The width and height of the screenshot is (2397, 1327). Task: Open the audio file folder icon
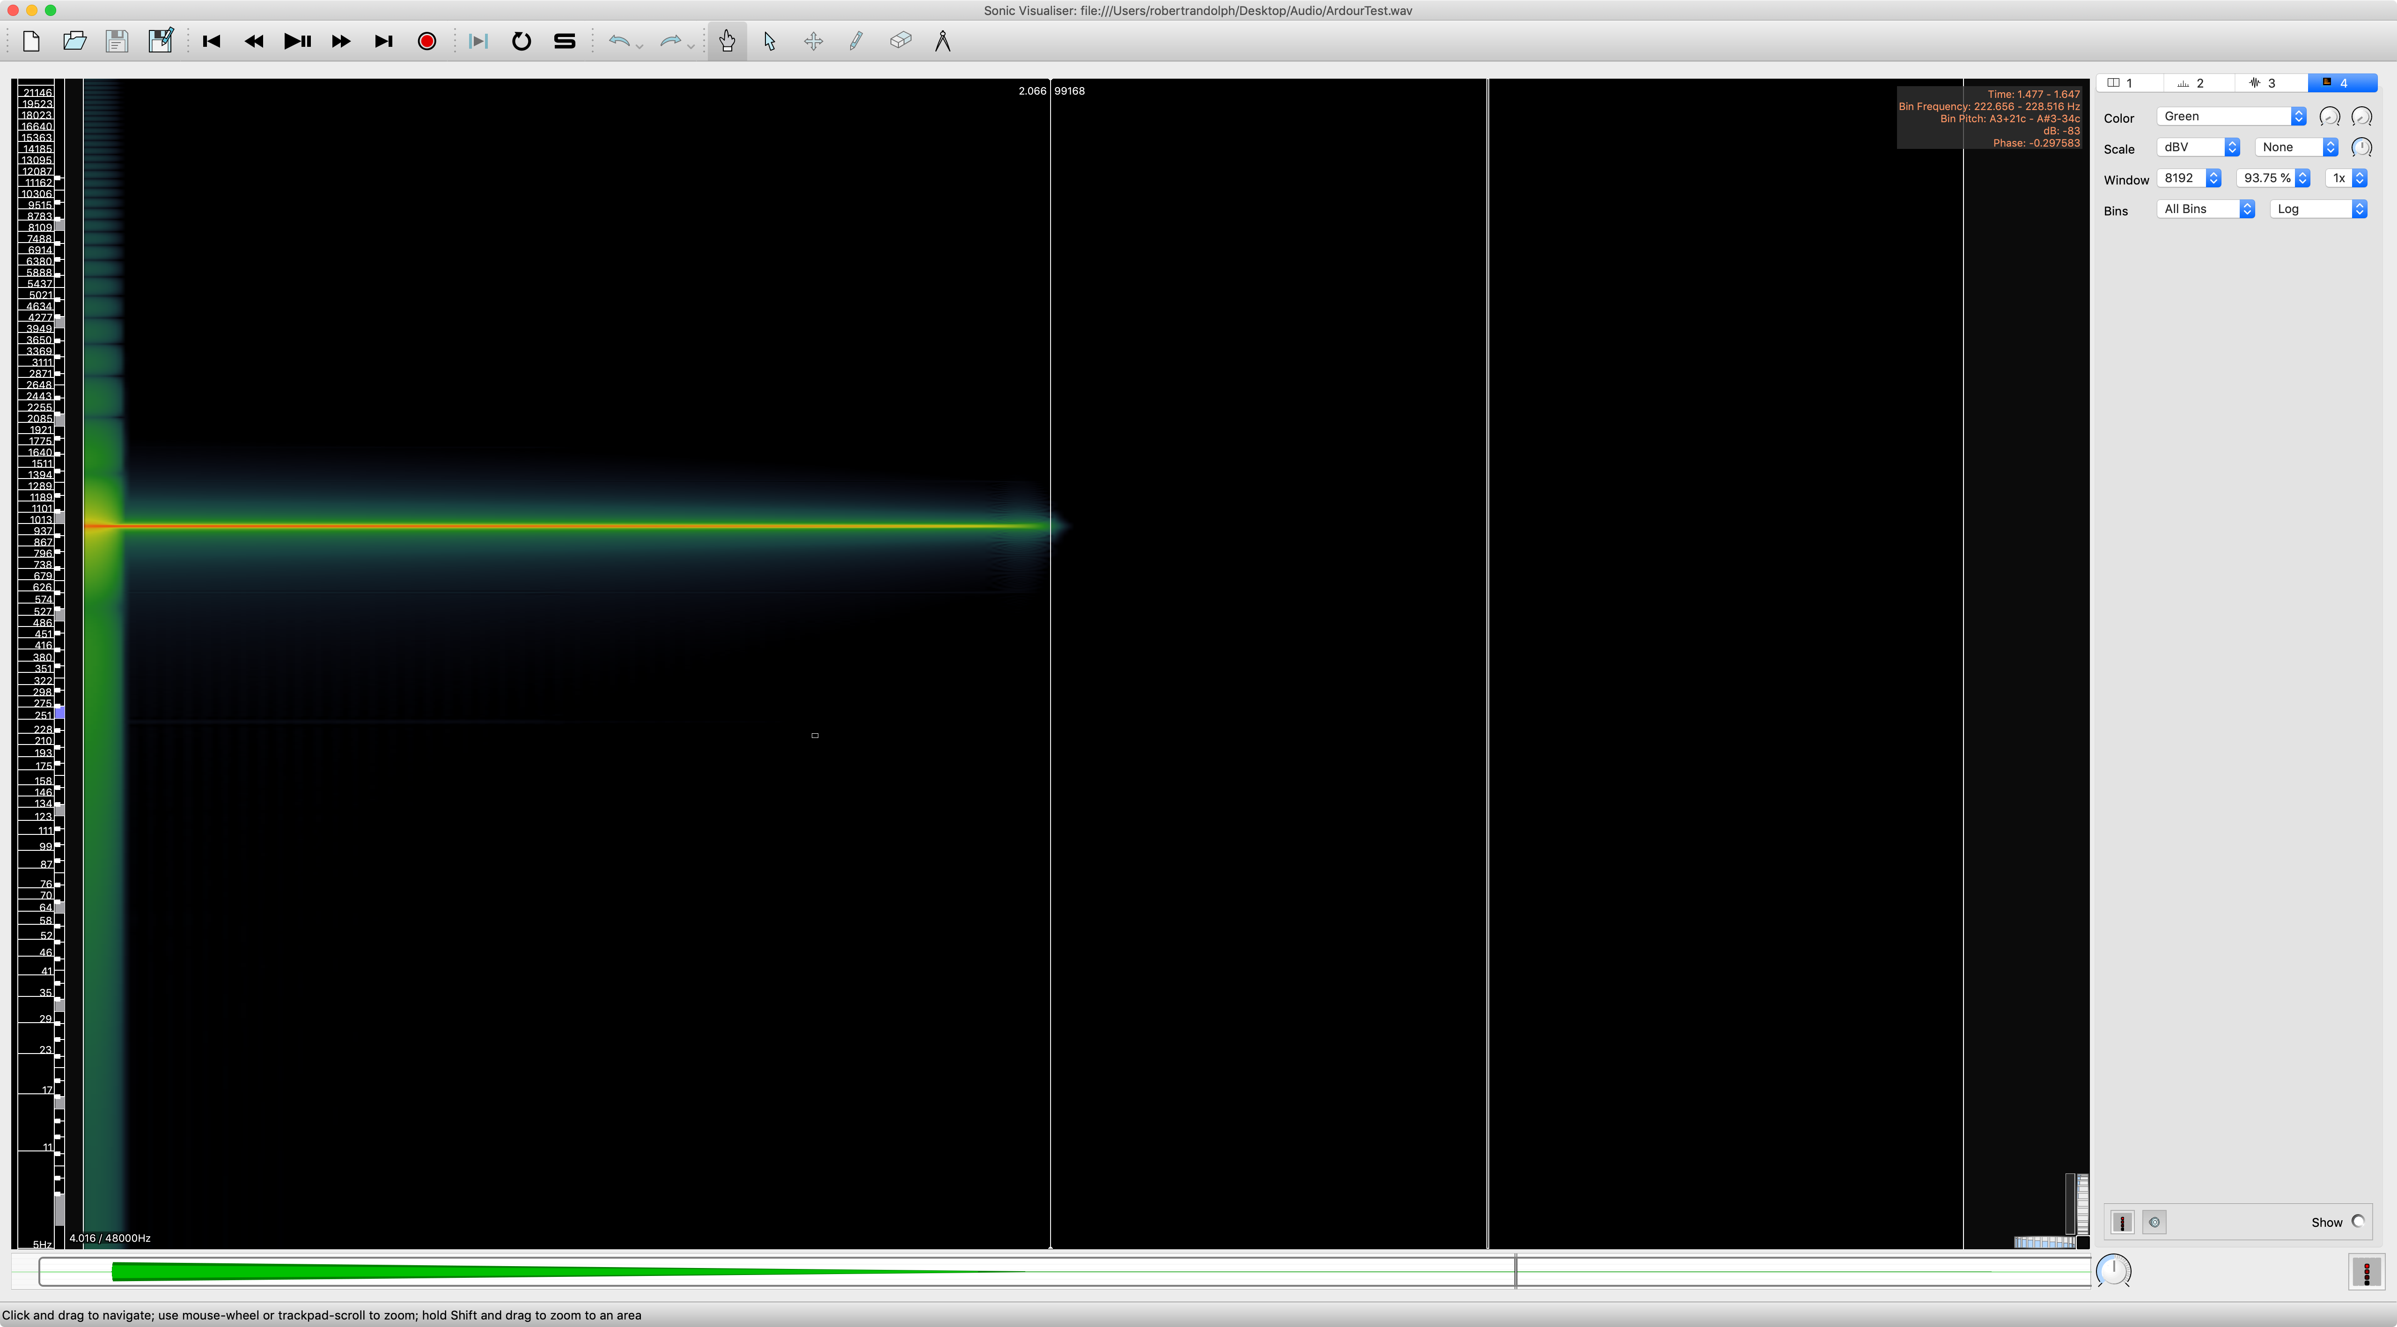pos(74,41)
